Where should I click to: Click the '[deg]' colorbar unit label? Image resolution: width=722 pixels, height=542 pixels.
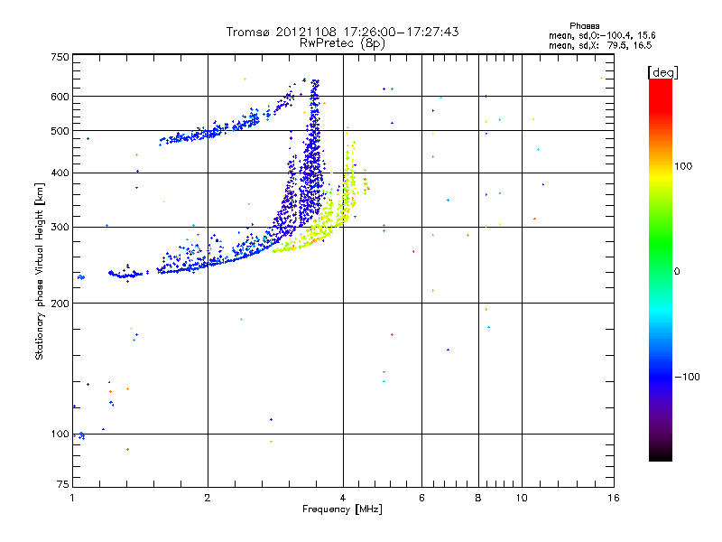[x=662, y=72]
